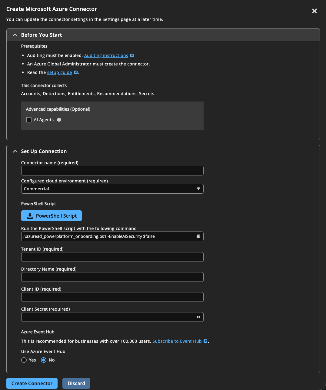Collapse the Set Up Connection section chevron
This screenshot has width=326, height=390.
tap(15, 151)
